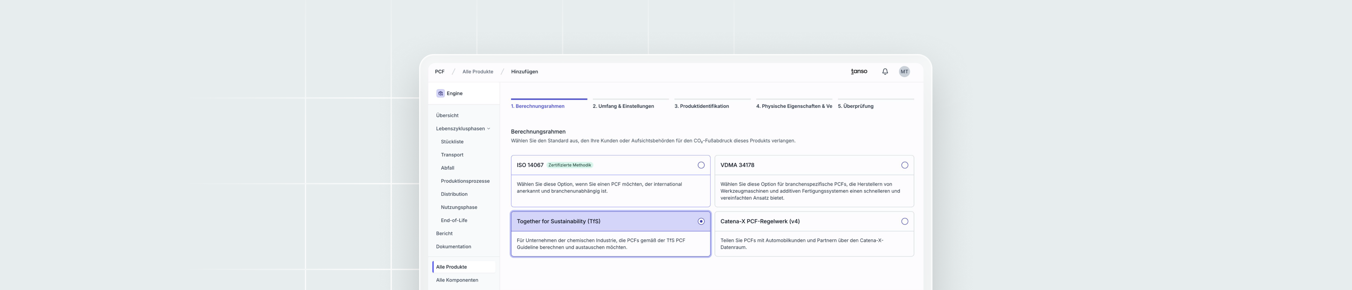Viewport: 1352px width, 290px height.
Task: Click the TfS card description text
Action: coord(600,244)
